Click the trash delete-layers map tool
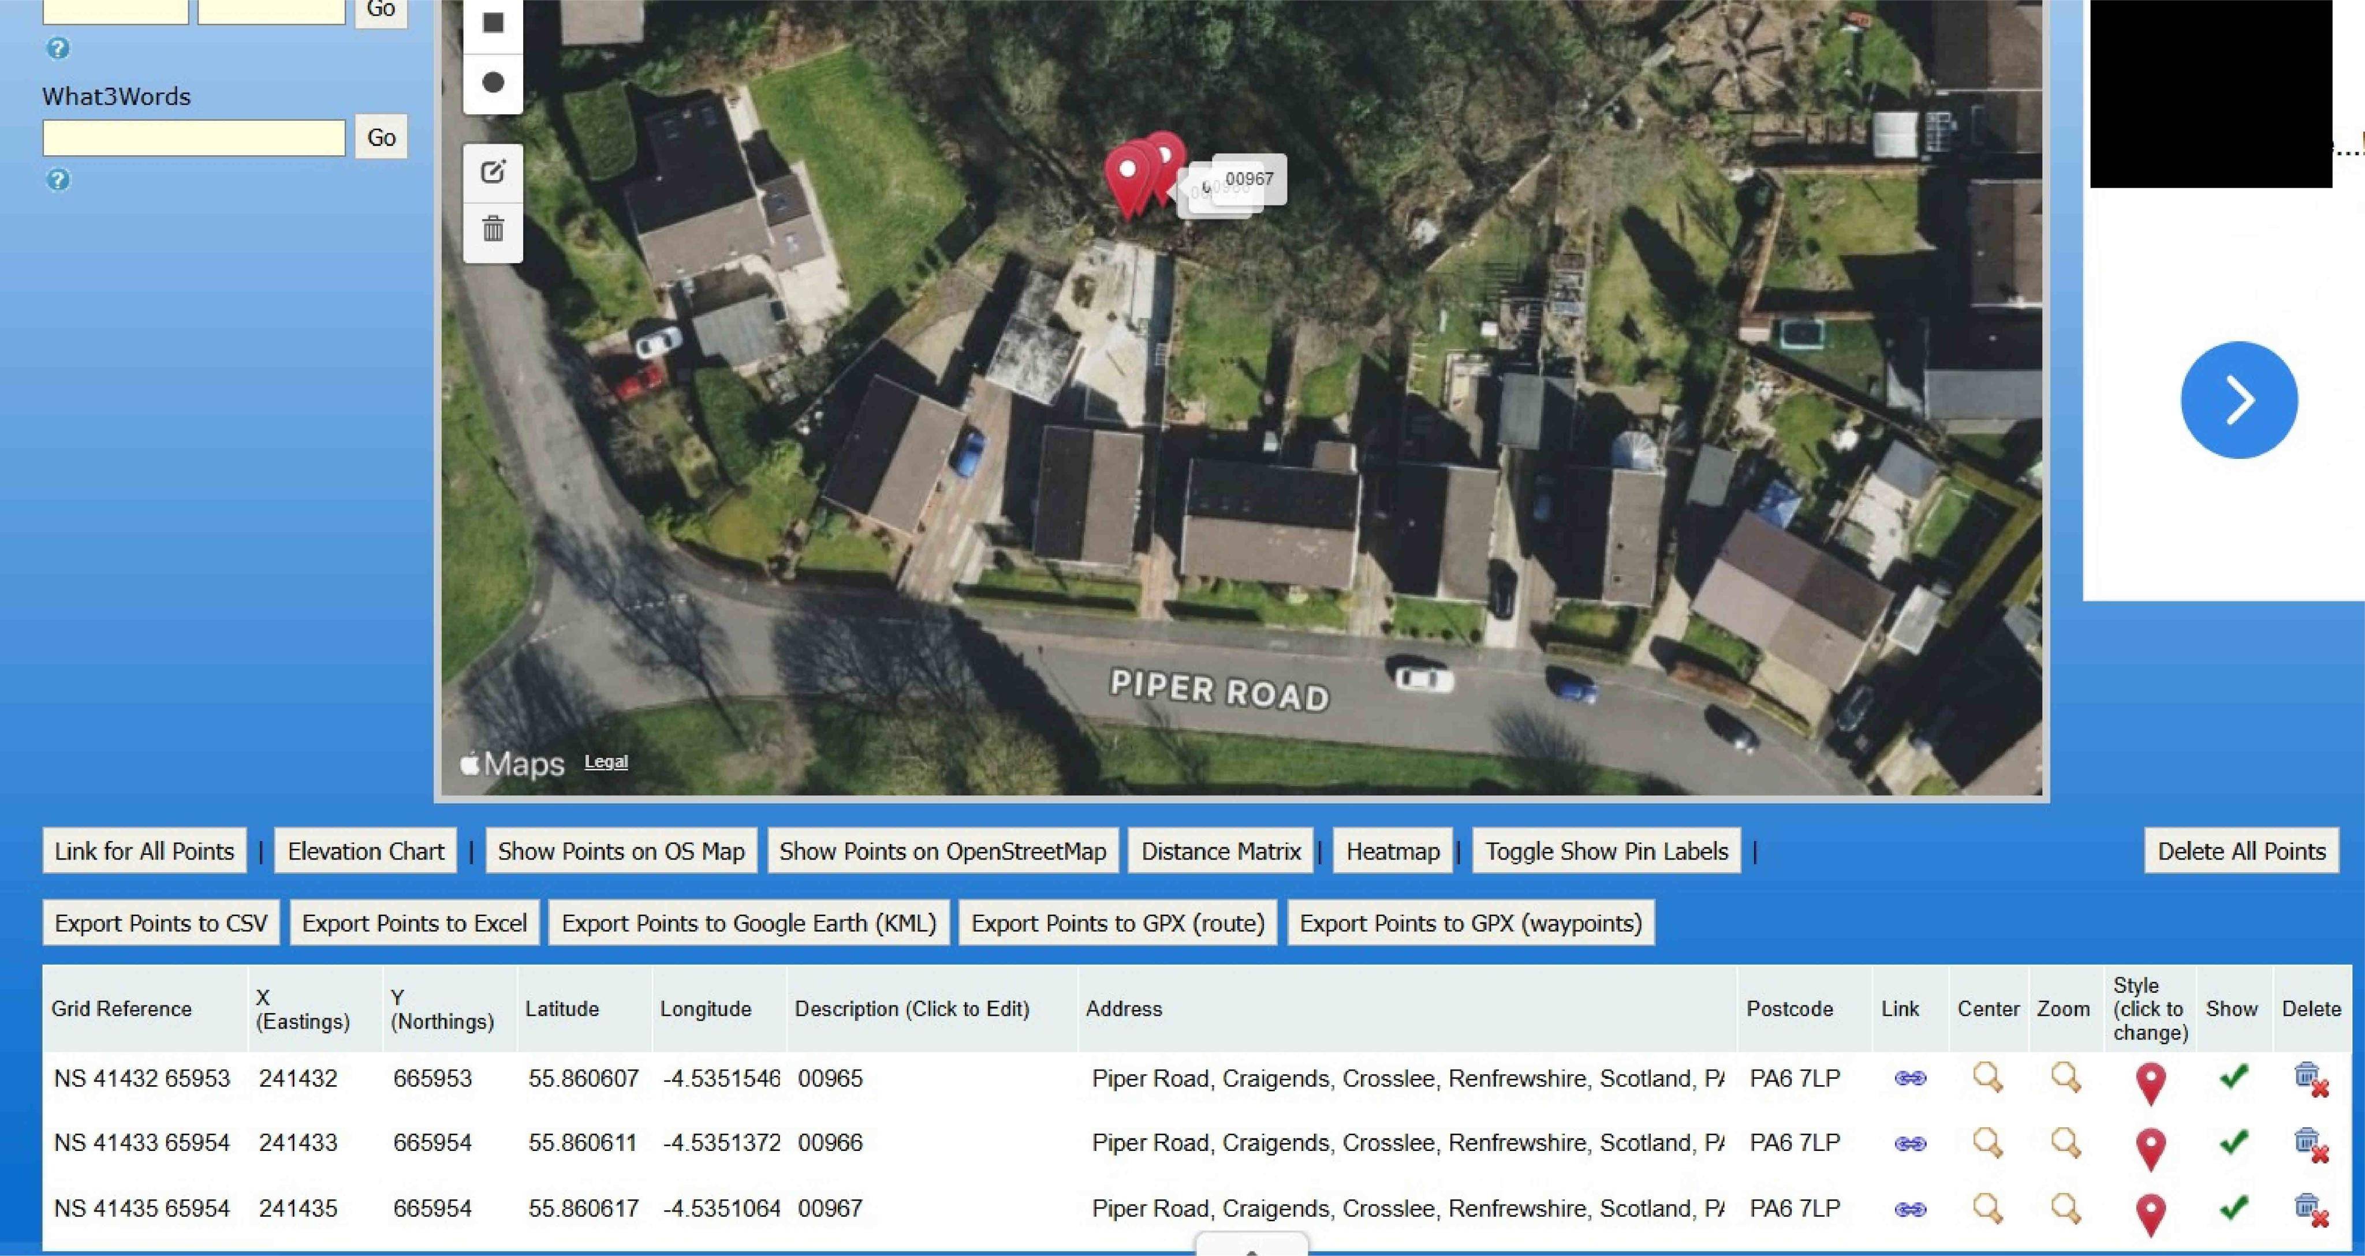 pos(493,229)
